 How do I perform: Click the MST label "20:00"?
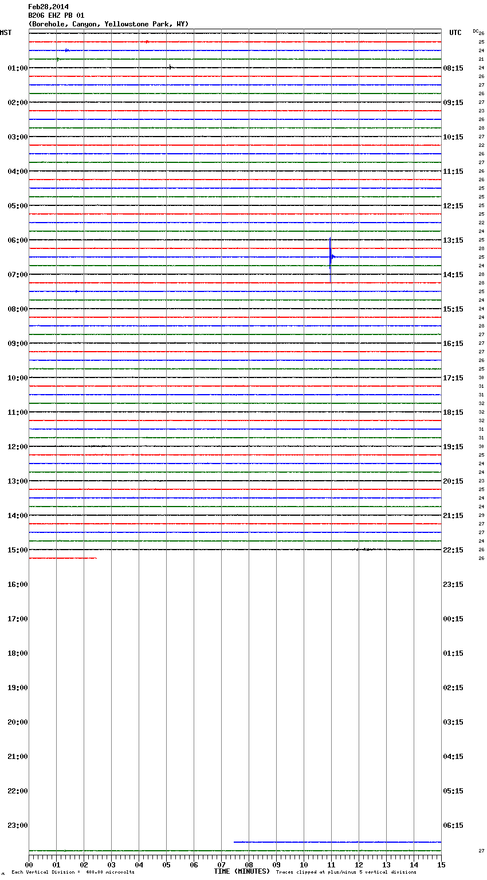[18, 722]
